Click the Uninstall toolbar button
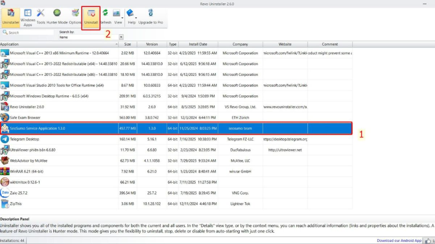The width and height of the screenshot is (435, 244). point(91,17)
